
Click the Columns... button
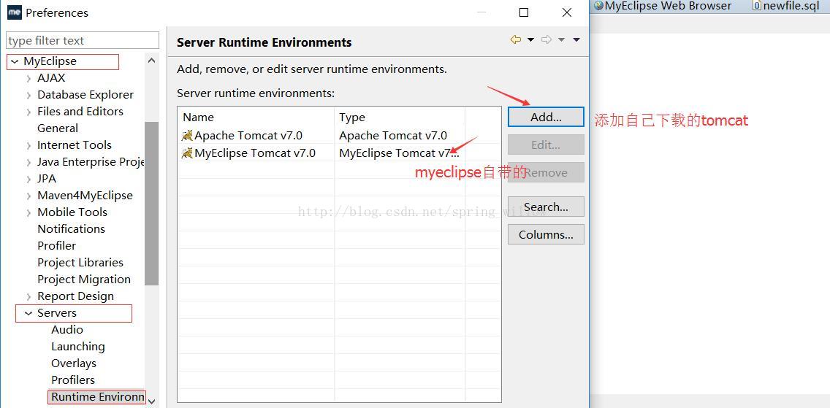pyautogui.click(x=546, y=234)
